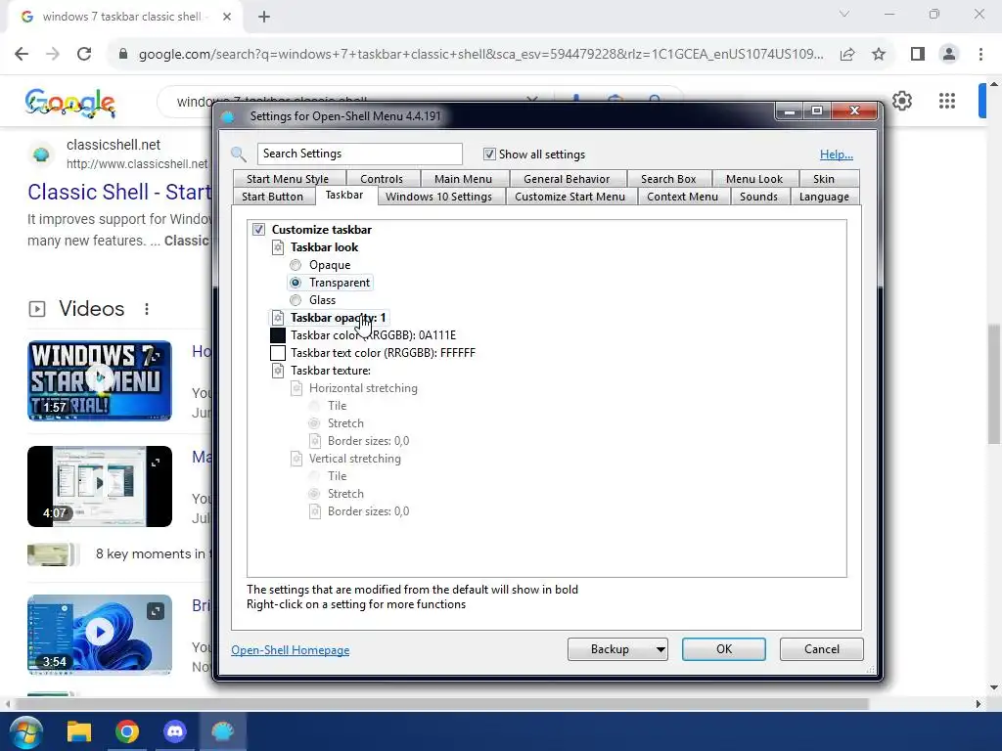Open the Help link
1002x751 pixels.
pos(837,155)
